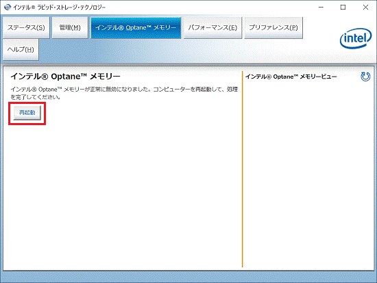The image size is (377, 283).
Task: Click the app icon in title bar
Action: pos(8,8)
